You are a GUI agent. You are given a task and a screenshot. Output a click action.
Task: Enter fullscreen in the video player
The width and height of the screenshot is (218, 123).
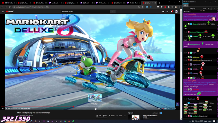coord(178,109)
